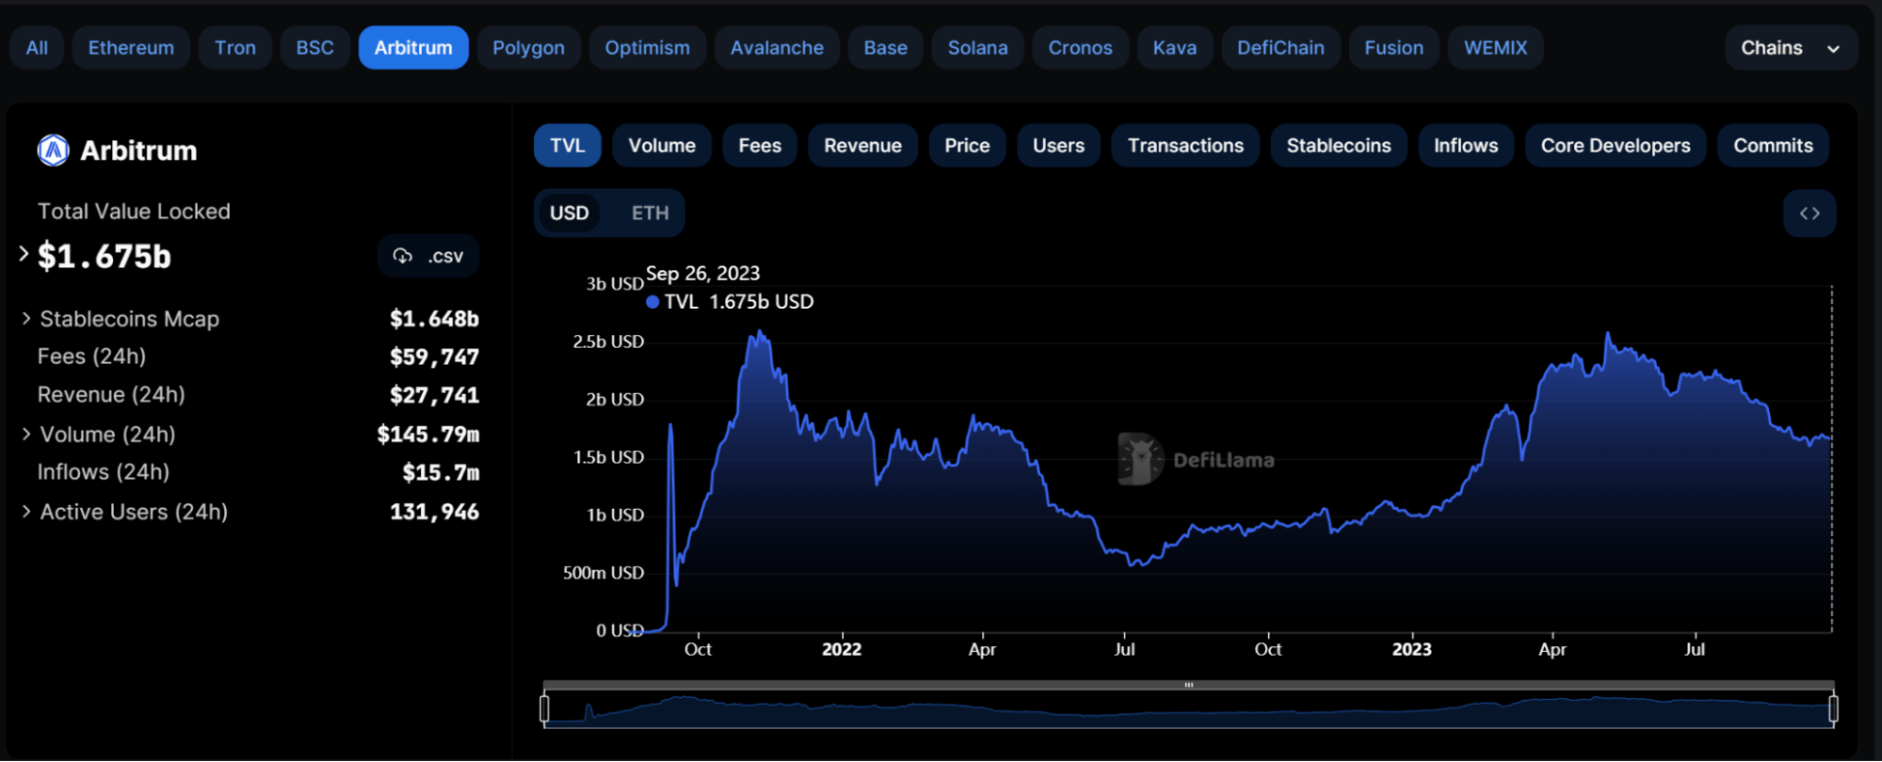The width and height of the screenshot is (1882, 762).
Task: Click the 2.5b USD y-axis label
Action: tap(608, 341)
